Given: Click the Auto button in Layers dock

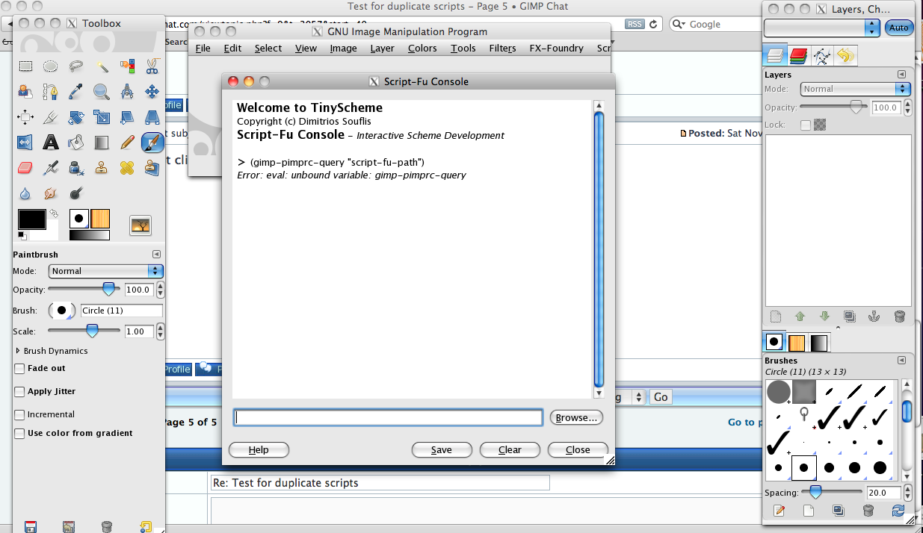Looking at the screenshot, I should 899,28.
